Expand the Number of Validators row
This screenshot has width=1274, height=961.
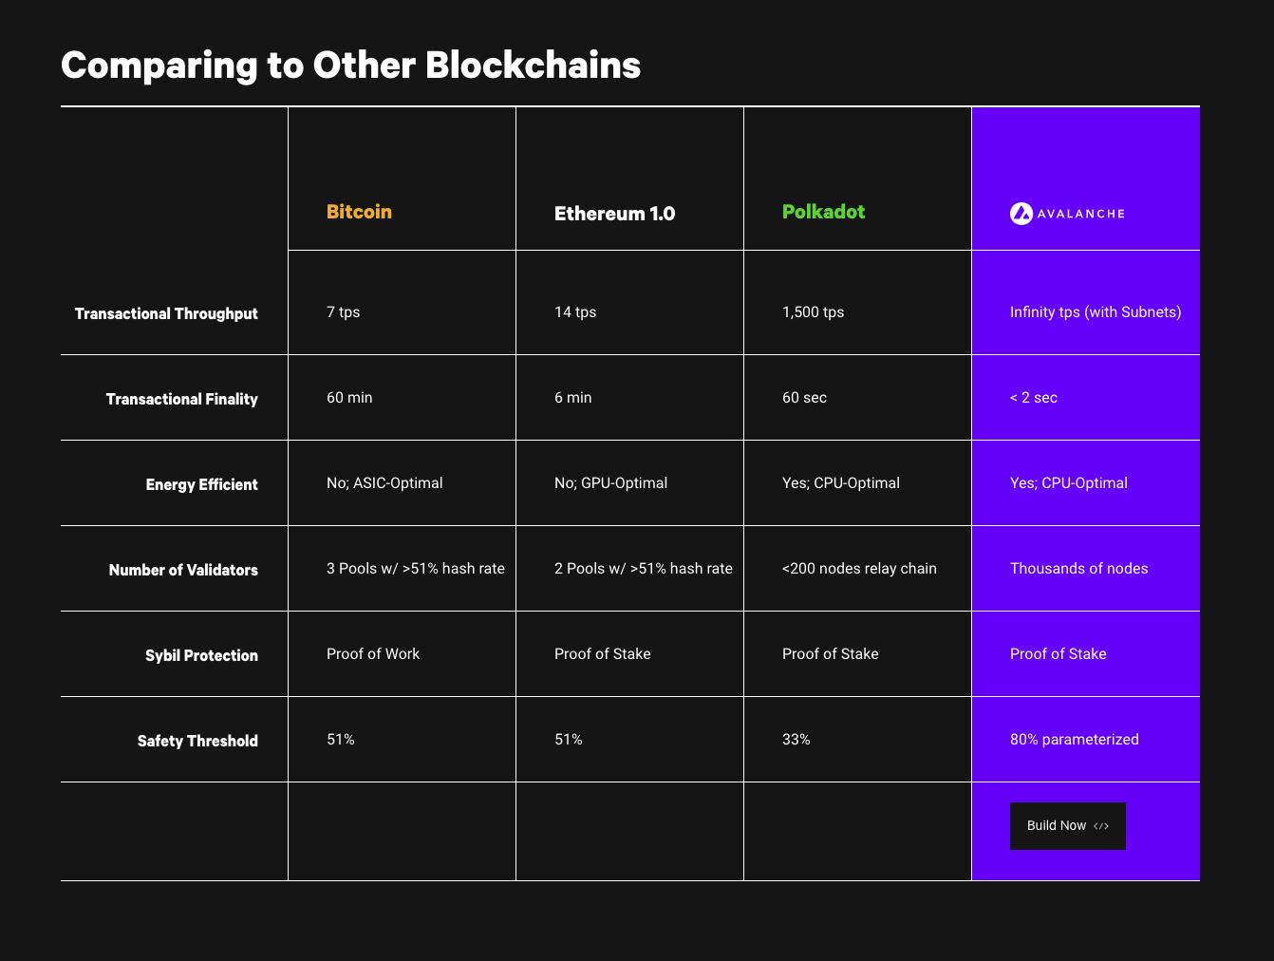[x=183, y=570]
